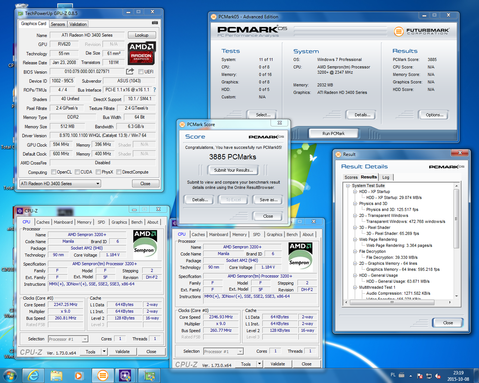Click the muted volume speaker tray icon

click(x=438, y=376)
